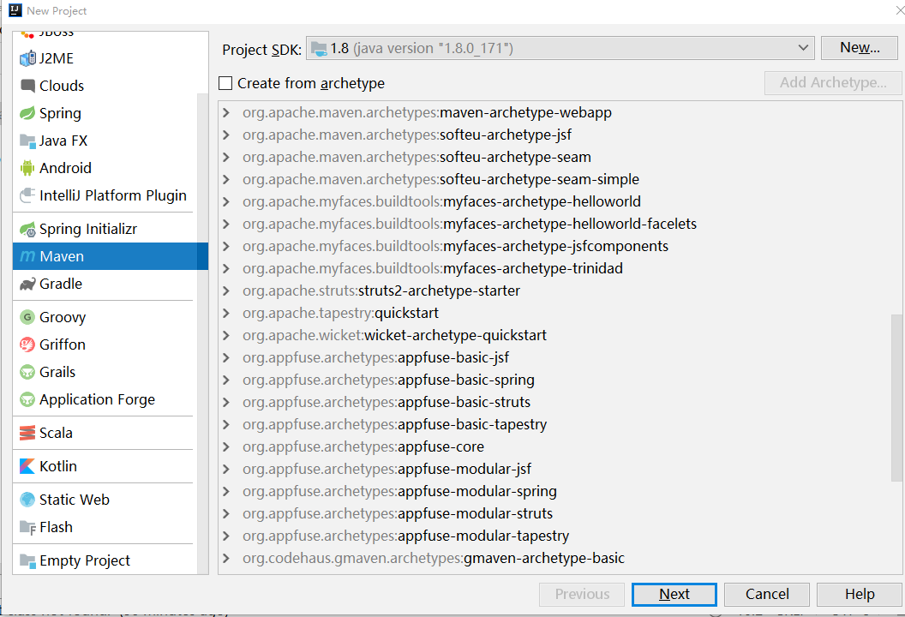Select appfuse-basic-tapestry row
905x617 pixels.
pos(394,425)
